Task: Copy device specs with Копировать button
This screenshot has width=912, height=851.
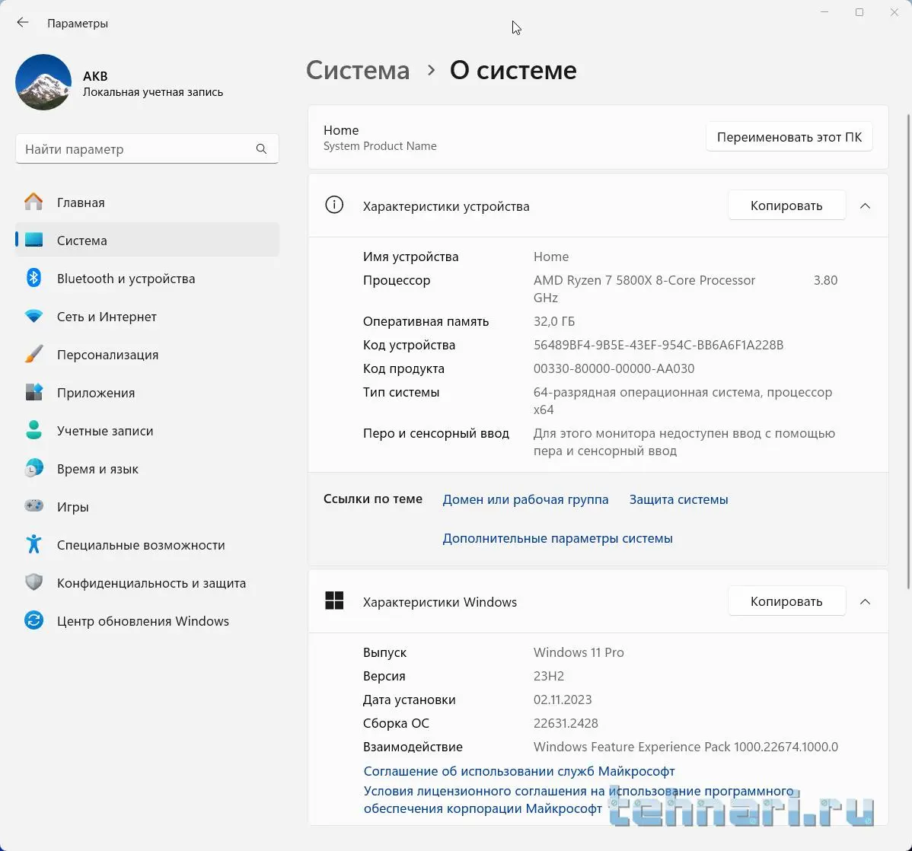Action: [x=786, y=206]
